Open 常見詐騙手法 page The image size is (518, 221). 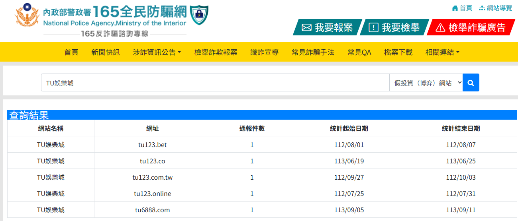point(313,52)
